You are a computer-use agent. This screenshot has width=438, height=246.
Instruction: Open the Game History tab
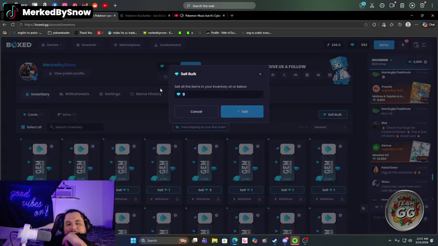tap(146, 94)
